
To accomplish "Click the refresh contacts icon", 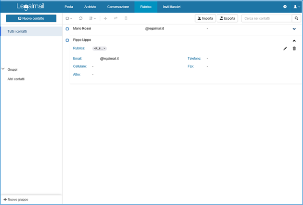I will 80,18.
